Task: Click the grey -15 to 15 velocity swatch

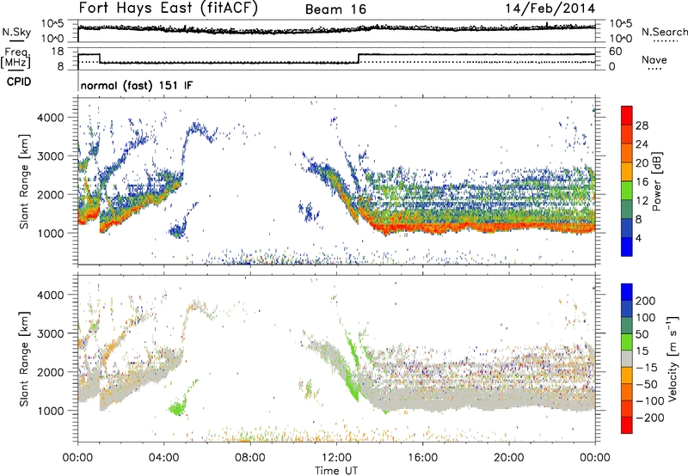Action: pos(627,359)
